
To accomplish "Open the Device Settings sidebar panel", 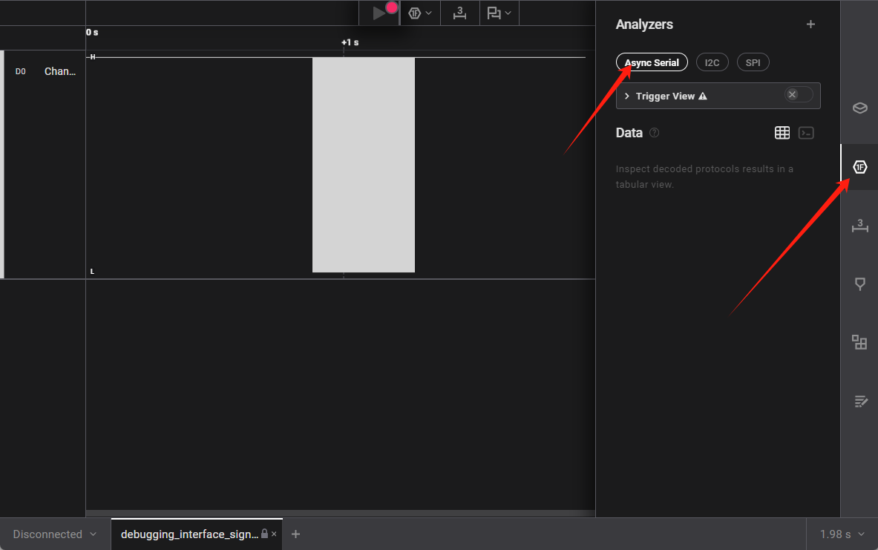I will 859,108.
